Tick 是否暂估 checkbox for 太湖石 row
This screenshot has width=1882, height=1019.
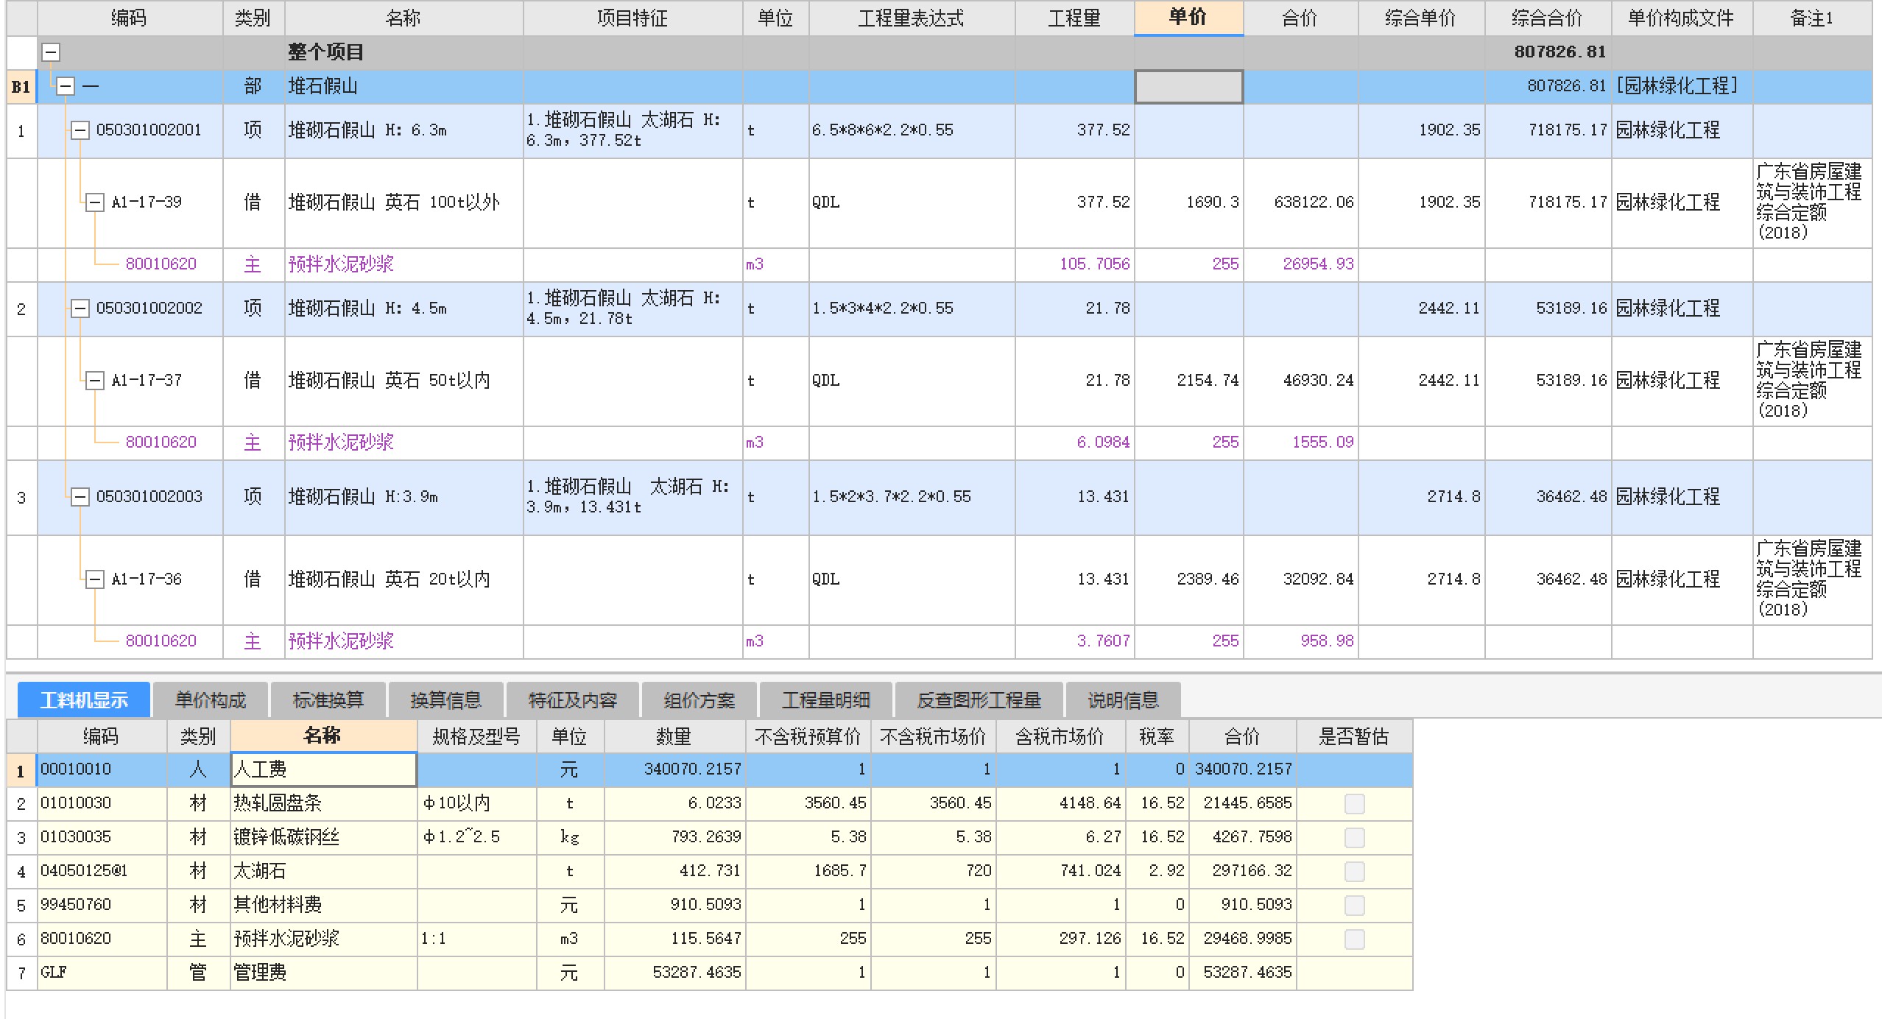[1354, 871]
